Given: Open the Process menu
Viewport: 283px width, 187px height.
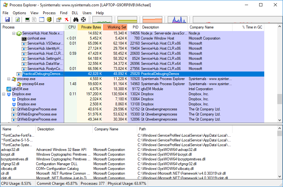Looking at the screenshot, I should pos(49,13).
